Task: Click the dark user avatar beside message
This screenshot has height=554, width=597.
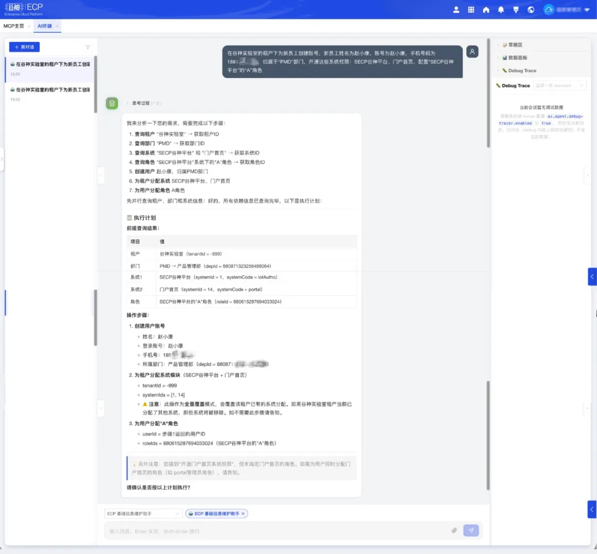Action: [473, 52]
